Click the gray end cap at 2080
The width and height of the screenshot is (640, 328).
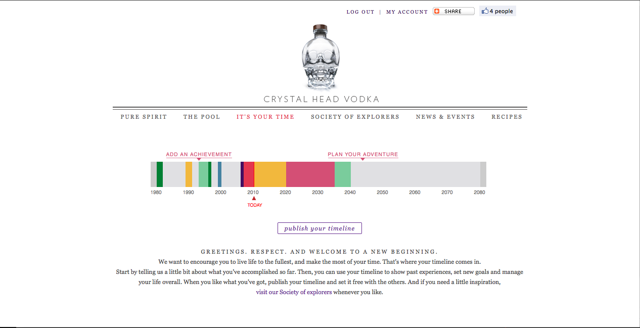(x=483, y=174)
